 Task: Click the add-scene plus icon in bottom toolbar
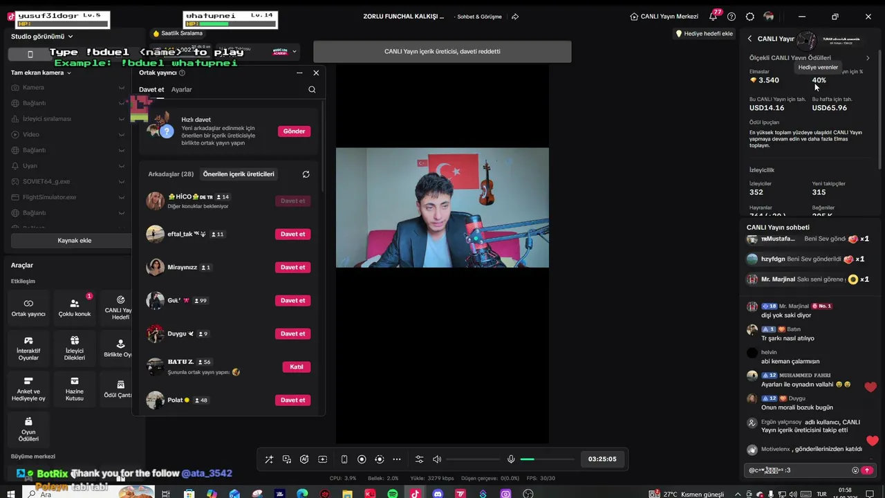322,459
